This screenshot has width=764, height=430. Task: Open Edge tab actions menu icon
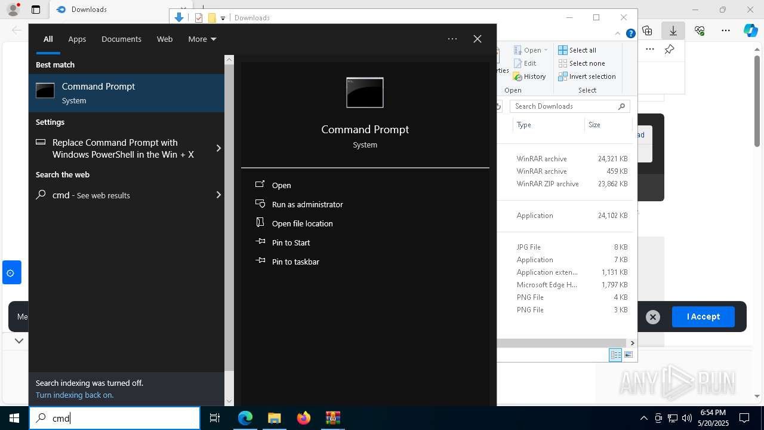click(36, 10)
